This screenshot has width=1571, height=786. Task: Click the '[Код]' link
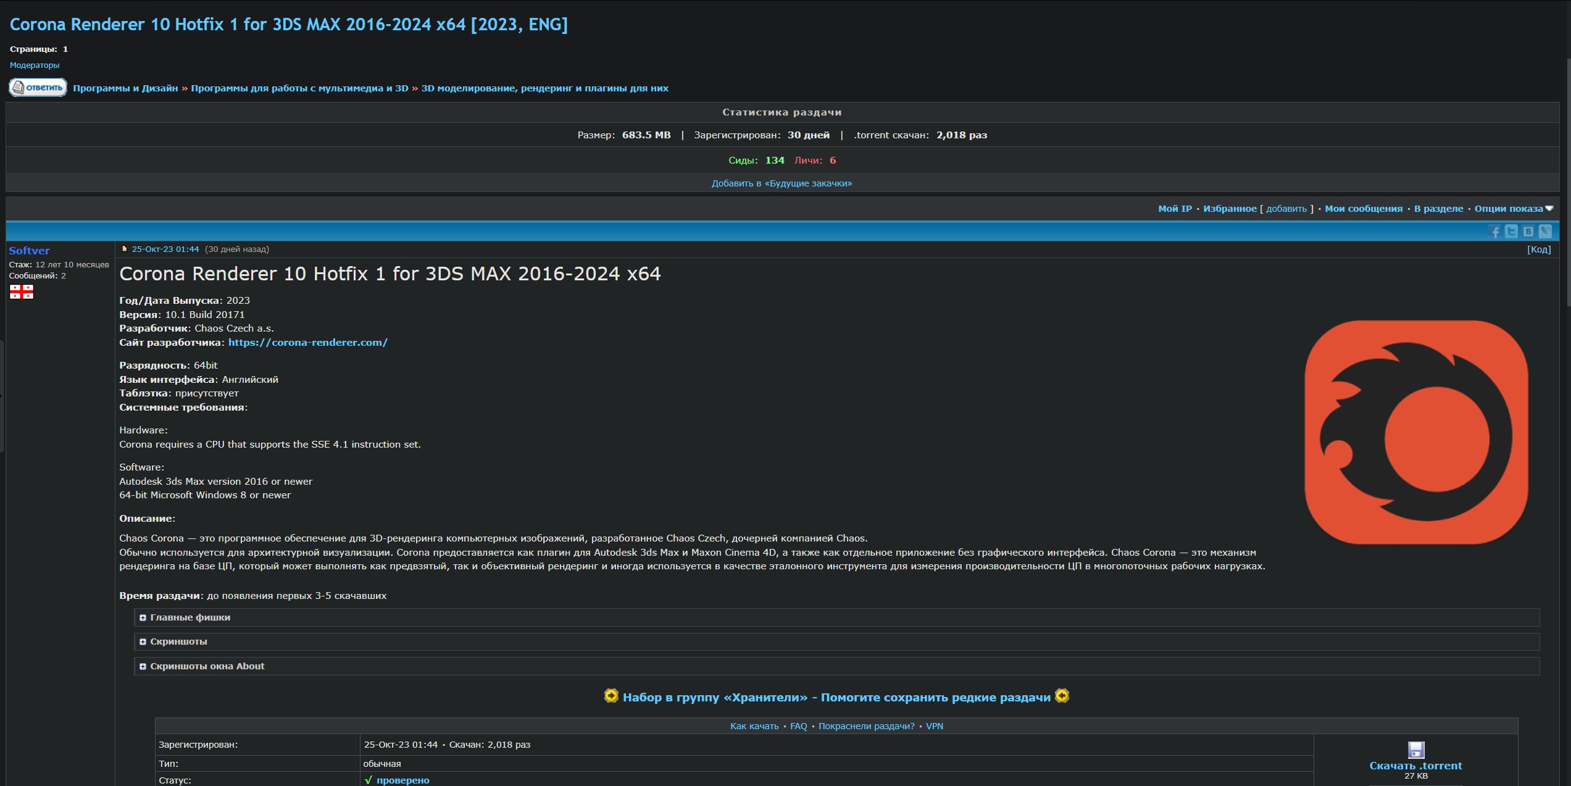point(1539,249)
